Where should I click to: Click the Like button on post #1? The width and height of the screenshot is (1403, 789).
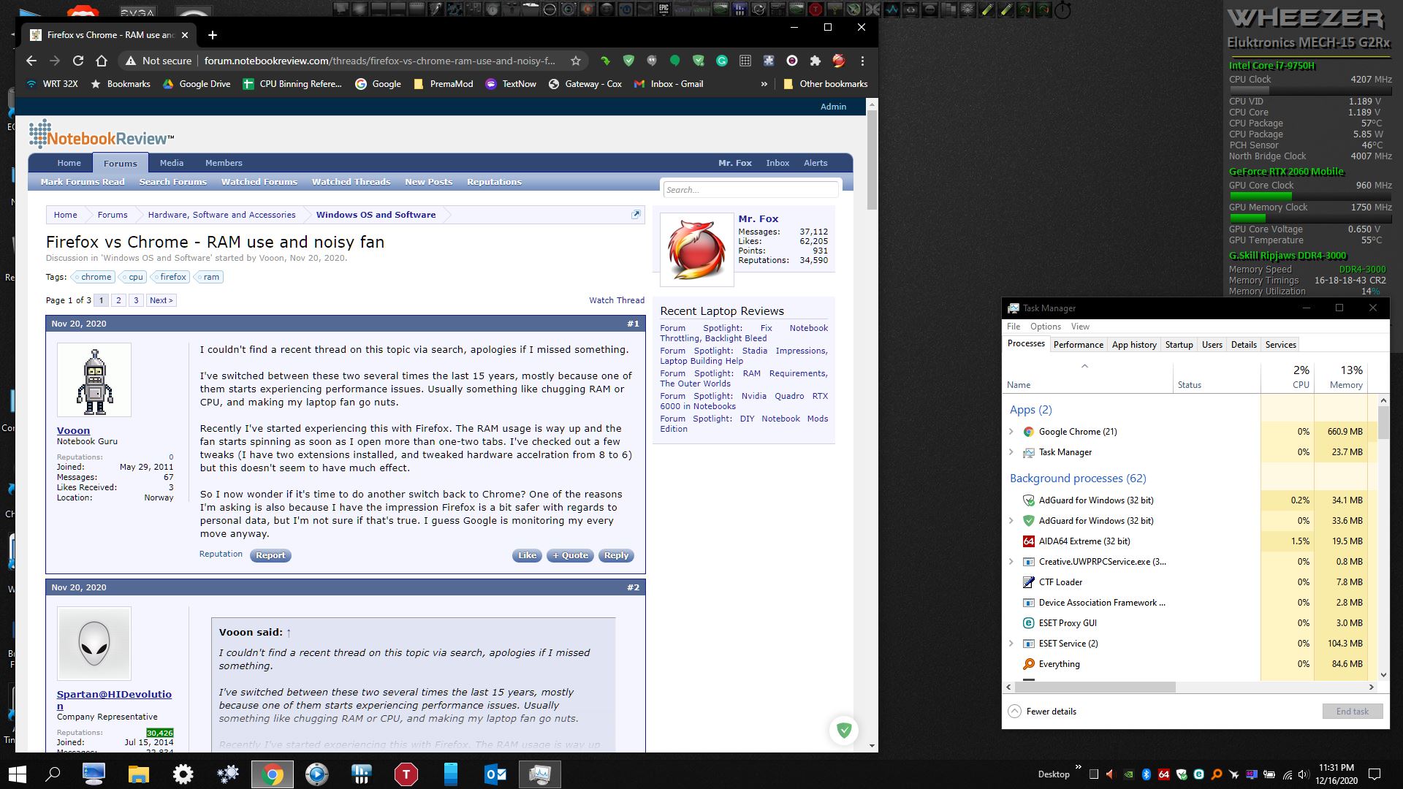pos(527,555)
